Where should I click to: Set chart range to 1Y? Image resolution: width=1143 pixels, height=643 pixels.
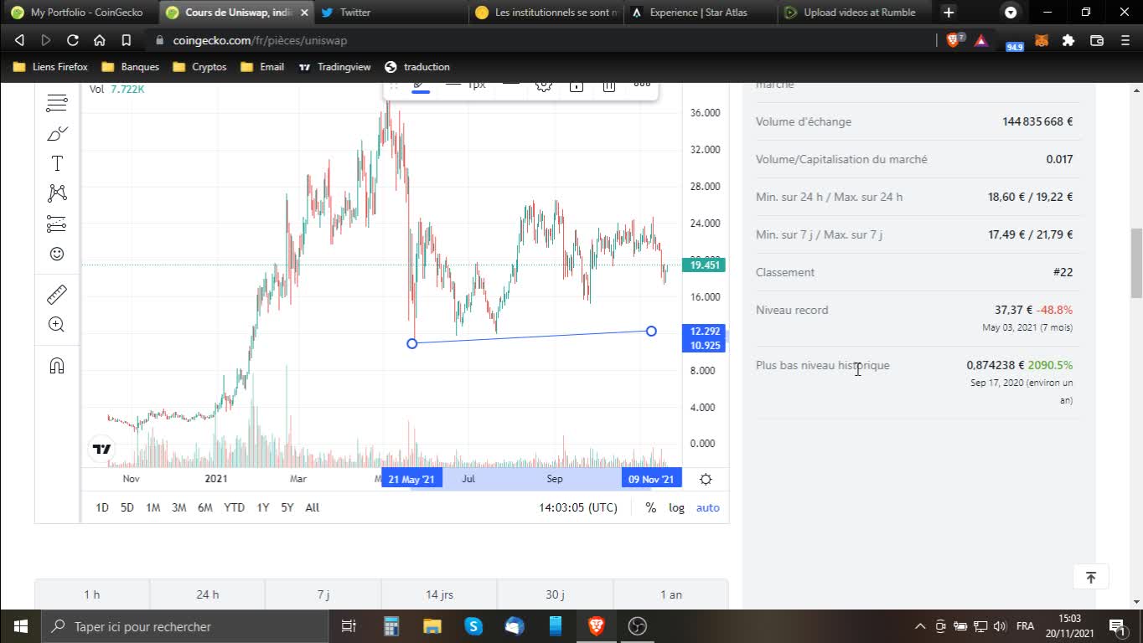(263, 507)
